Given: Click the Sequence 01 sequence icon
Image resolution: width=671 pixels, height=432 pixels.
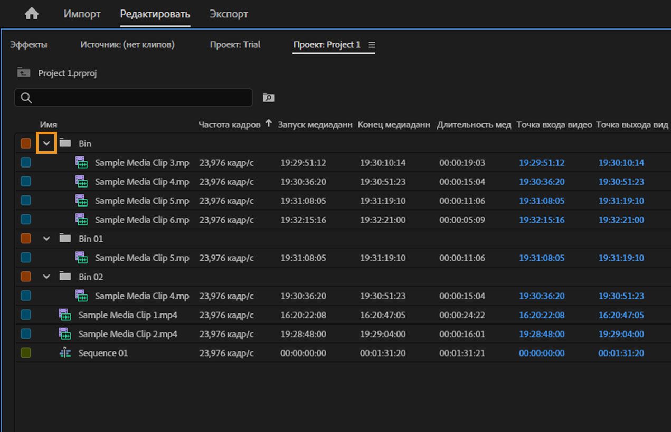Looking at the screenshot, I should (x=65, y=353).
